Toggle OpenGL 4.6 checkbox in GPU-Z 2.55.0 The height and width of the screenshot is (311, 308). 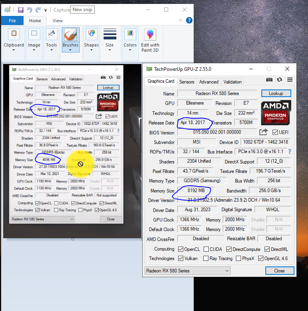(261, 259)
